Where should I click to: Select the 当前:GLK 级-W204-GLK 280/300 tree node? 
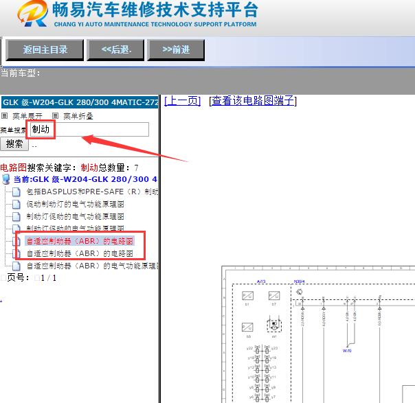pyautogui.click(x=85, y=179)
